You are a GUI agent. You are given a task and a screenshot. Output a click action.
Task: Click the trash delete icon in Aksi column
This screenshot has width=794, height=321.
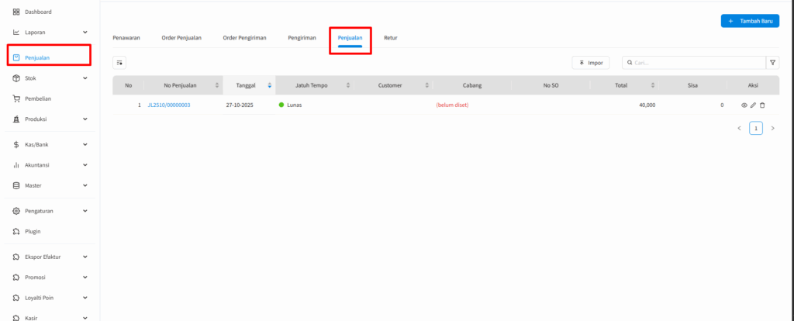click(x=761, y=105)
